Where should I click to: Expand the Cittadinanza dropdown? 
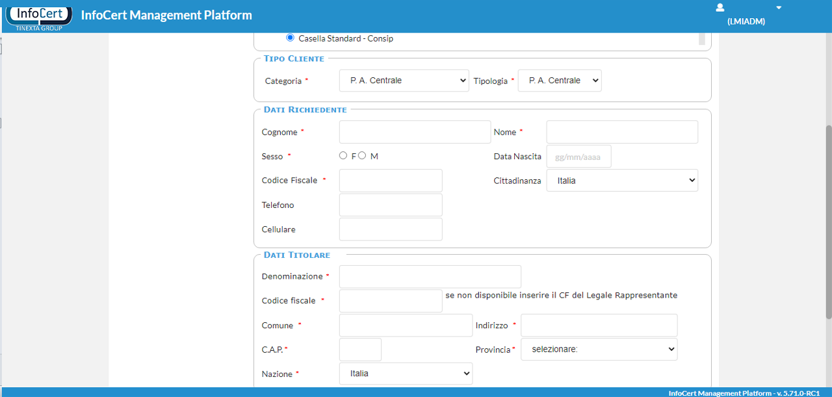(x=621, y=181)
